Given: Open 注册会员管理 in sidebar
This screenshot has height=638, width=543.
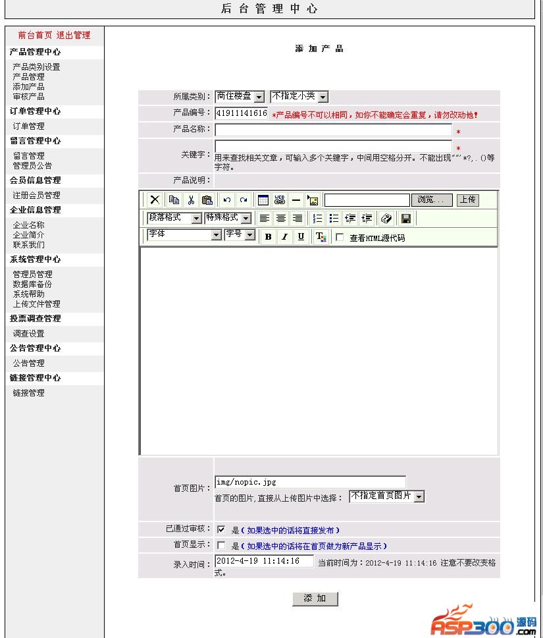Looking at the screenshot, I should click(x=36, y=196).
